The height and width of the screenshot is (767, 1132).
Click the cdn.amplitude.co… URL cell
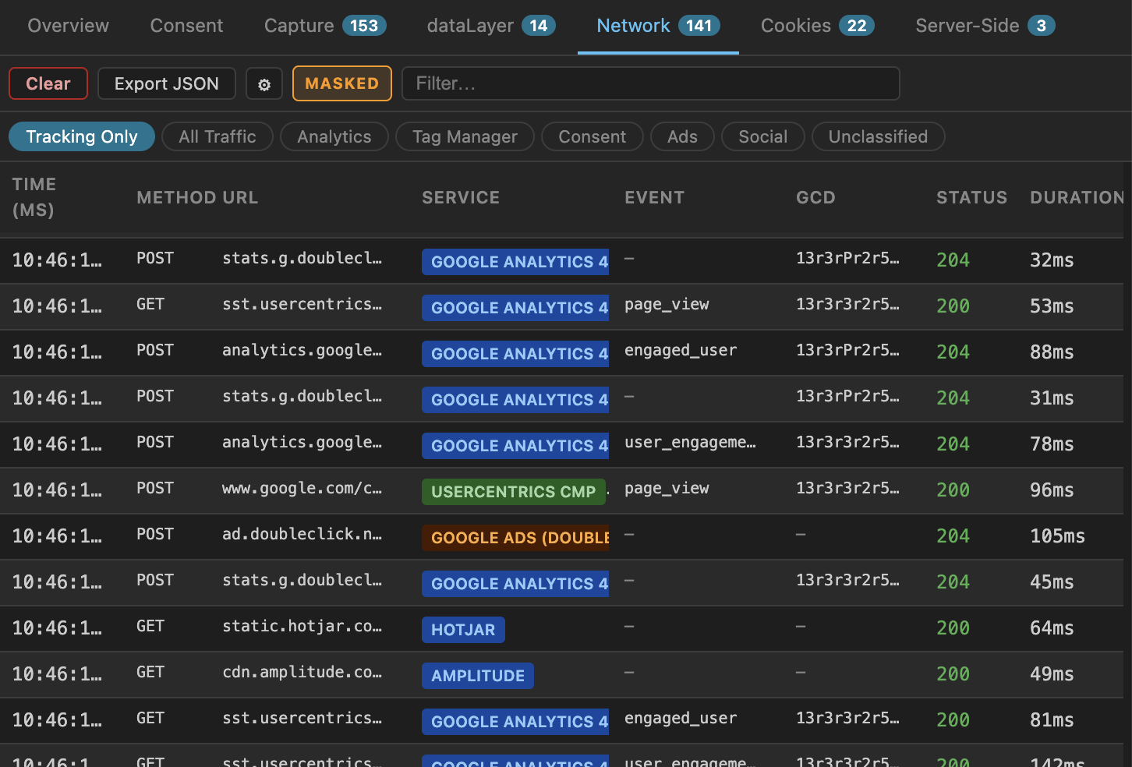coord(302,672)
